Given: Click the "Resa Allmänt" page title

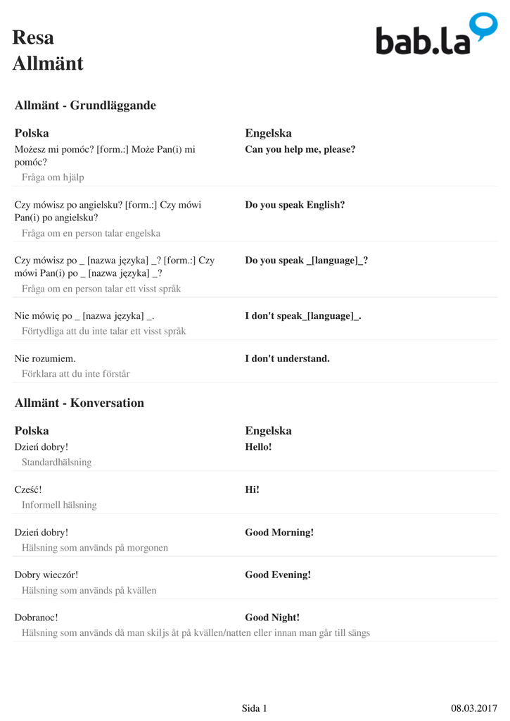Looking at the screenshot, I should [x=48, y=50].
